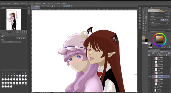Image resolution: width=171 pixels, height=93 pixels.
Task: Select the Ruler tool
Action: (x=146, y=30)
